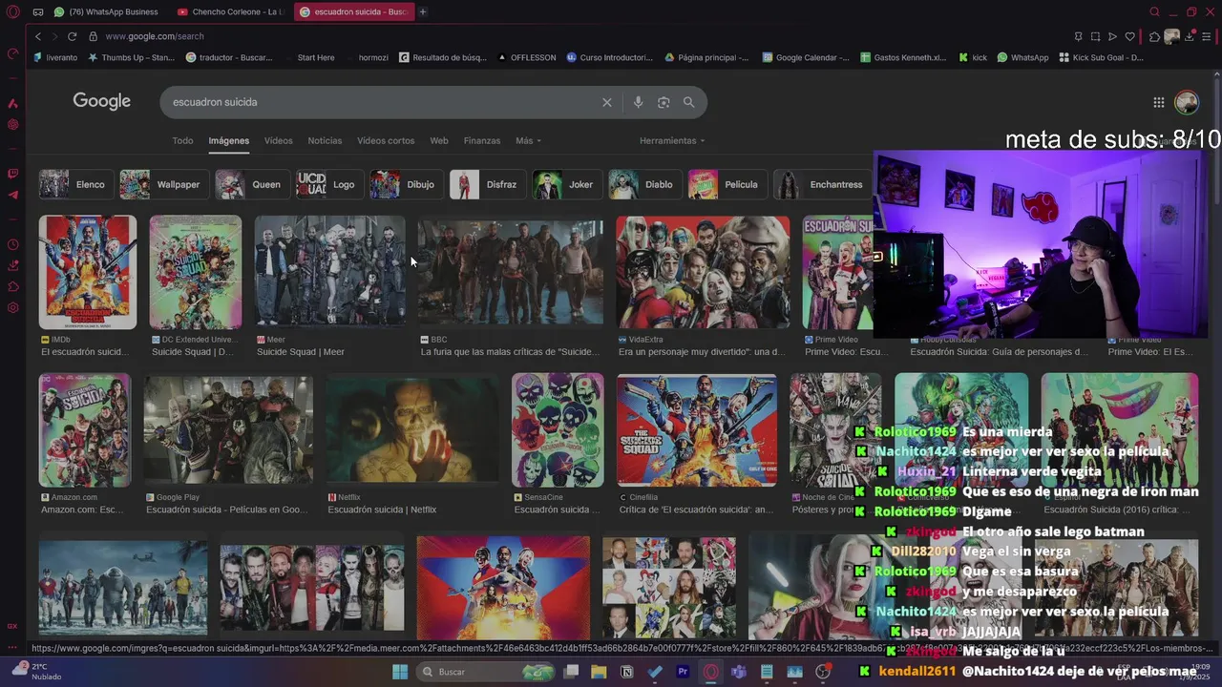
Task: Open the Gastos Kenneth.xl bookmark
Action: click(902, 57)
